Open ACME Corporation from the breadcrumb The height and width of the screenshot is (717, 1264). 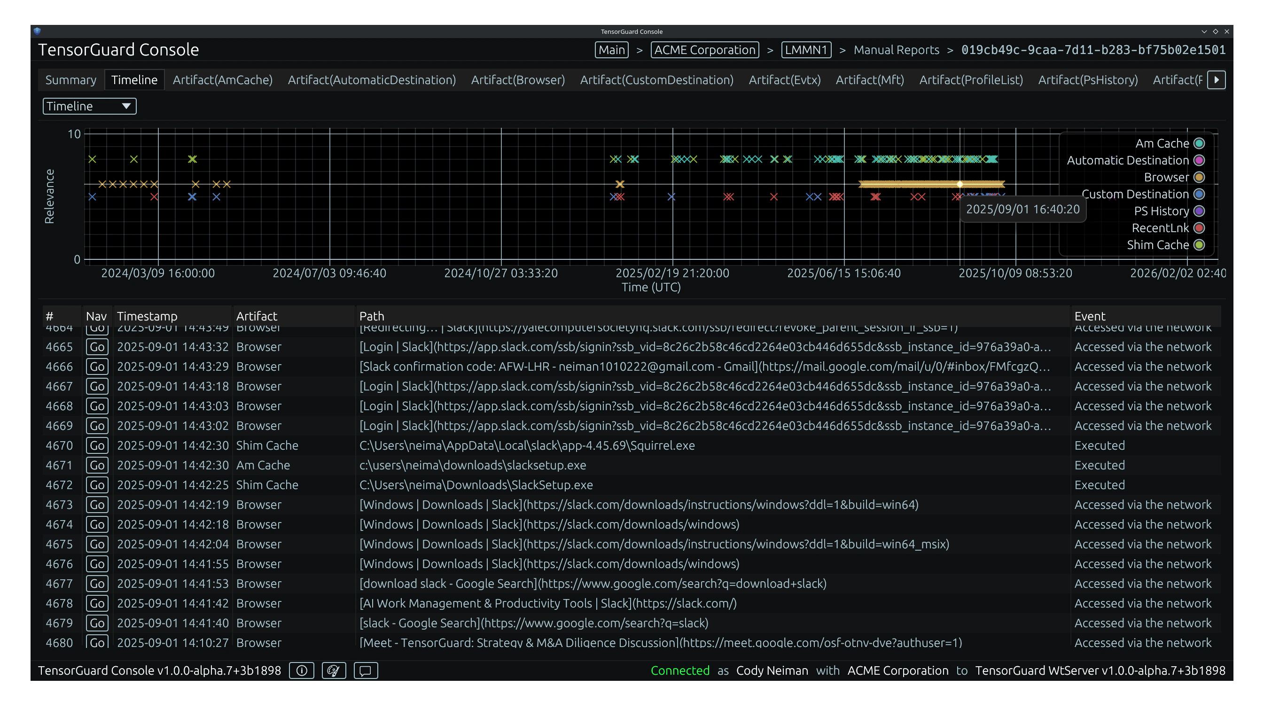click(704, 49)
